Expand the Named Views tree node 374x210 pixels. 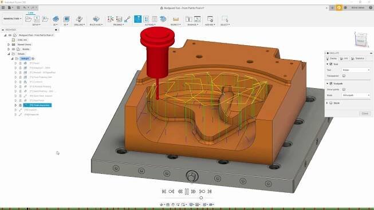[x=9, y=44]
